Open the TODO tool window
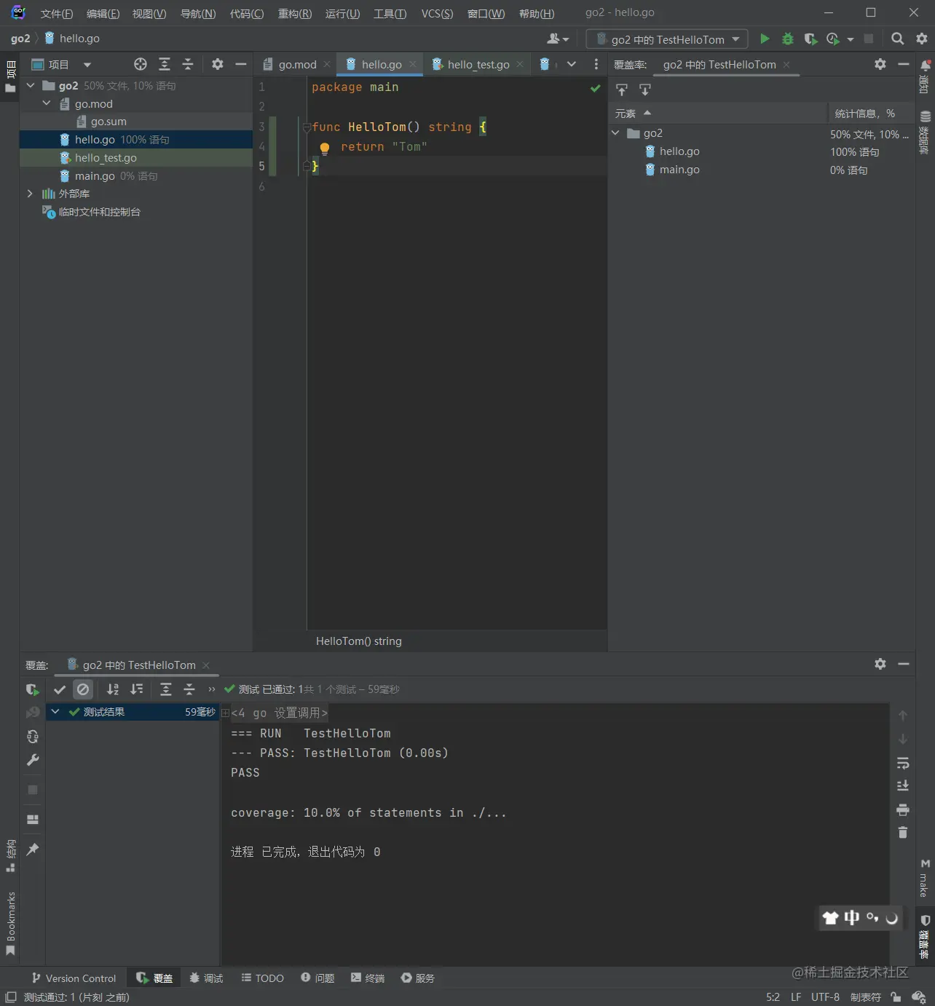935x1006 pixels. [263, 978]
